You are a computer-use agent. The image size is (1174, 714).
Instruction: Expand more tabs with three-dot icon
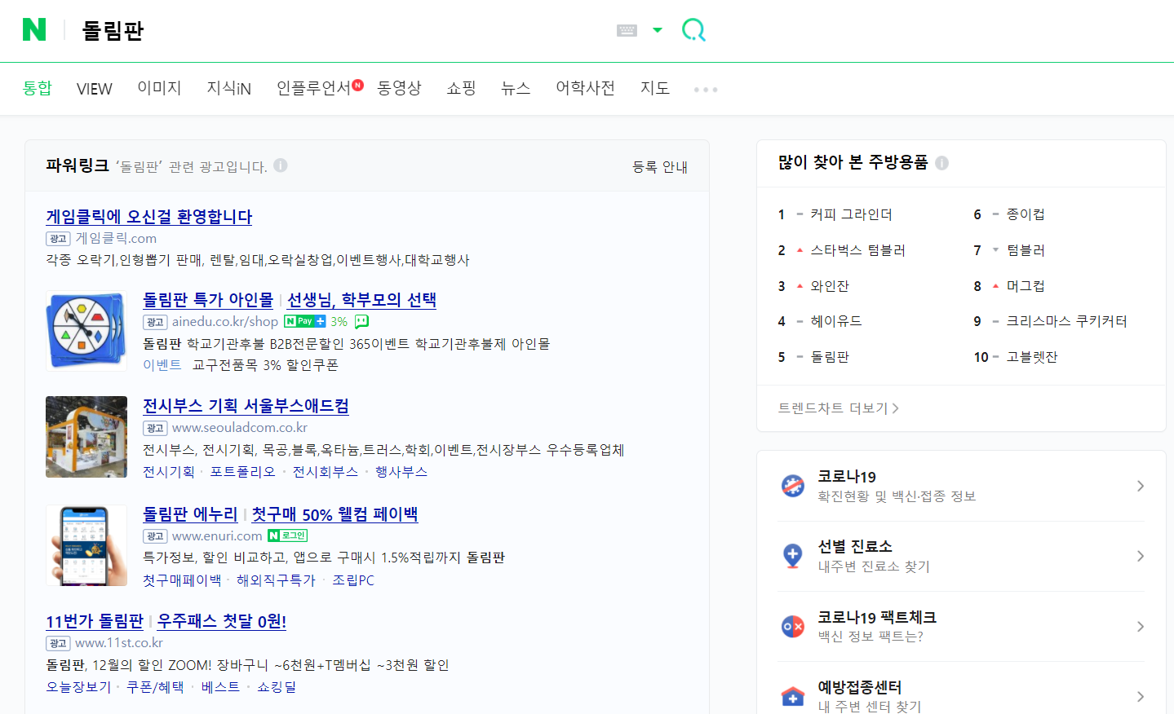point(706,90)
